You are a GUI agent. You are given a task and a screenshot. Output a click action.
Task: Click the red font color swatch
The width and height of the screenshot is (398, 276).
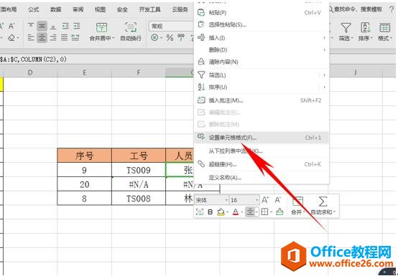click(x=236, y=212)
